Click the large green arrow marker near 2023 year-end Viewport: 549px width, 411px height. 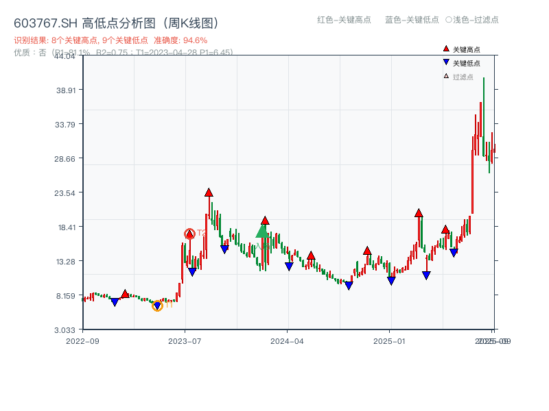(x=262, y=233)
